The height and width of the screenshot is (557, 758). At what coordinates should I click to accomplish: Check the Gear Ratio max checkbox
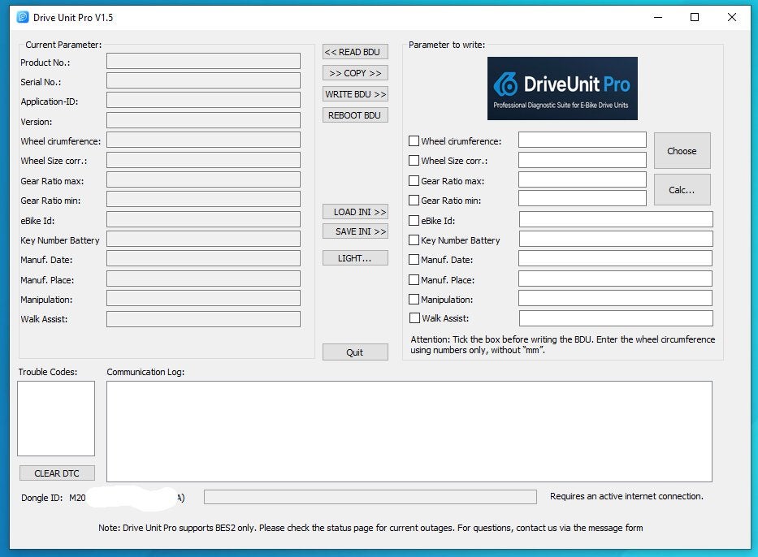tap(414, 181)
